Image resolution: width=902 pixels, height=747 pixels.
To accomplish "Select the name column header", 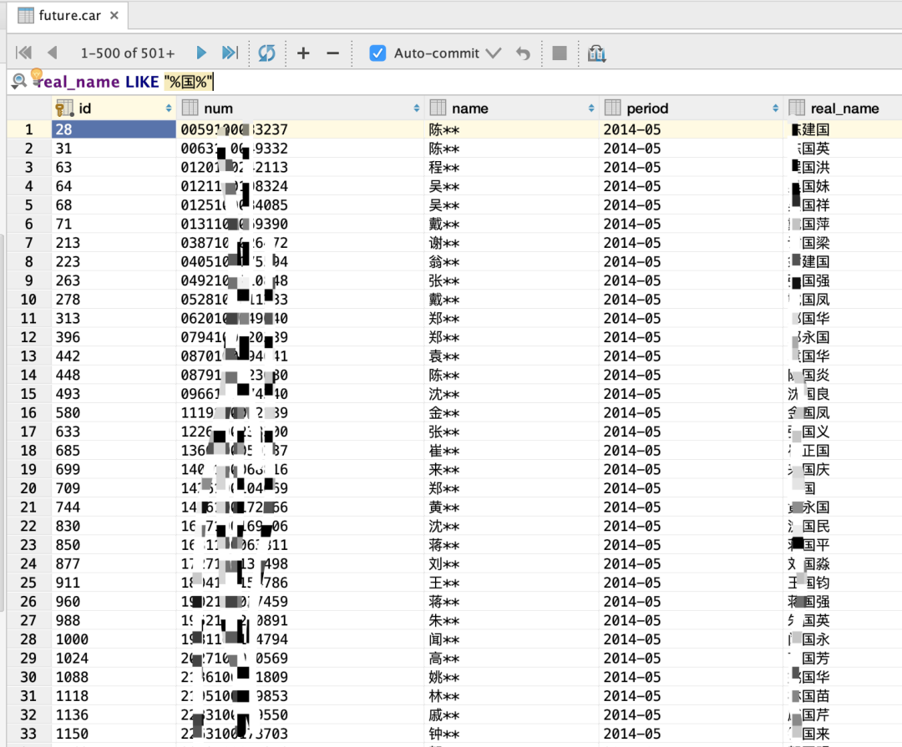I will click(512, 109).
